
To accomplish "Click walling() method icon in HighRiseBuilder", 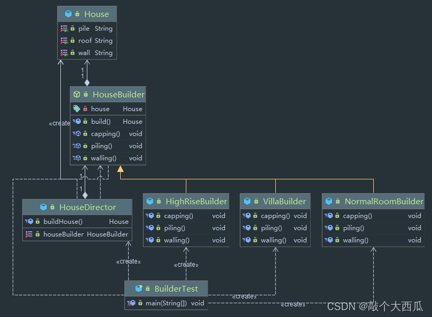I will point(150,240).
